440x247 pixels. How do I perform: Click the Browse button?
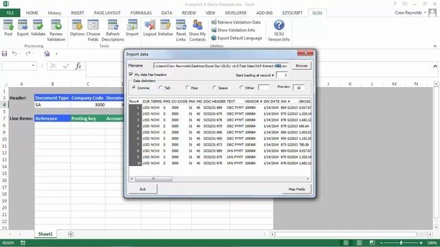pyautogui.click(x=302, y=66)
